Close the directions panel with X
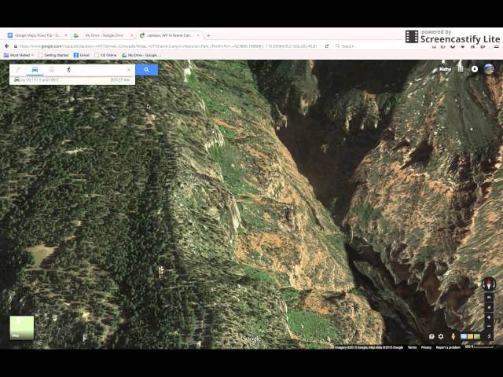 click(129, 70)
